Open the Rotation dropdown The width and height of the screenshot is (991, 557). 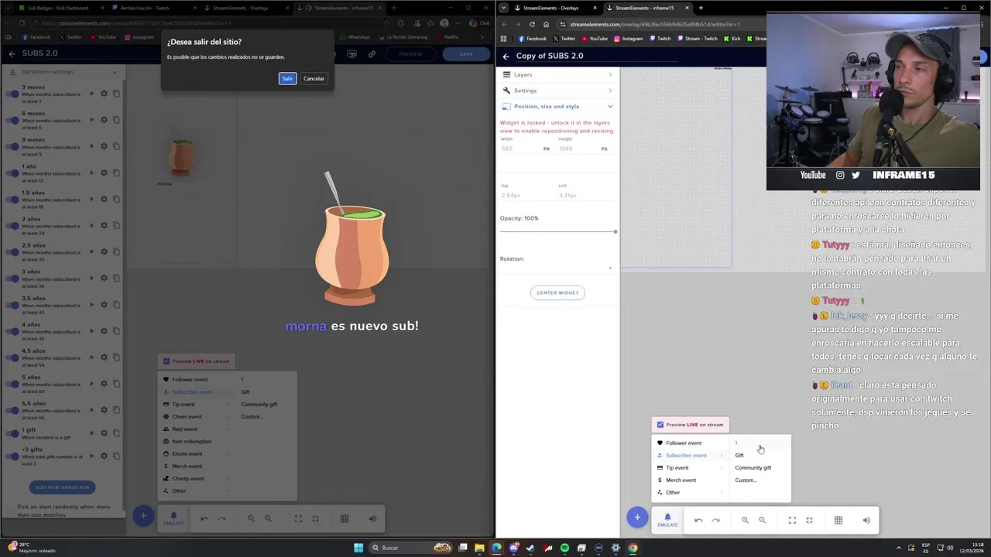557,268
